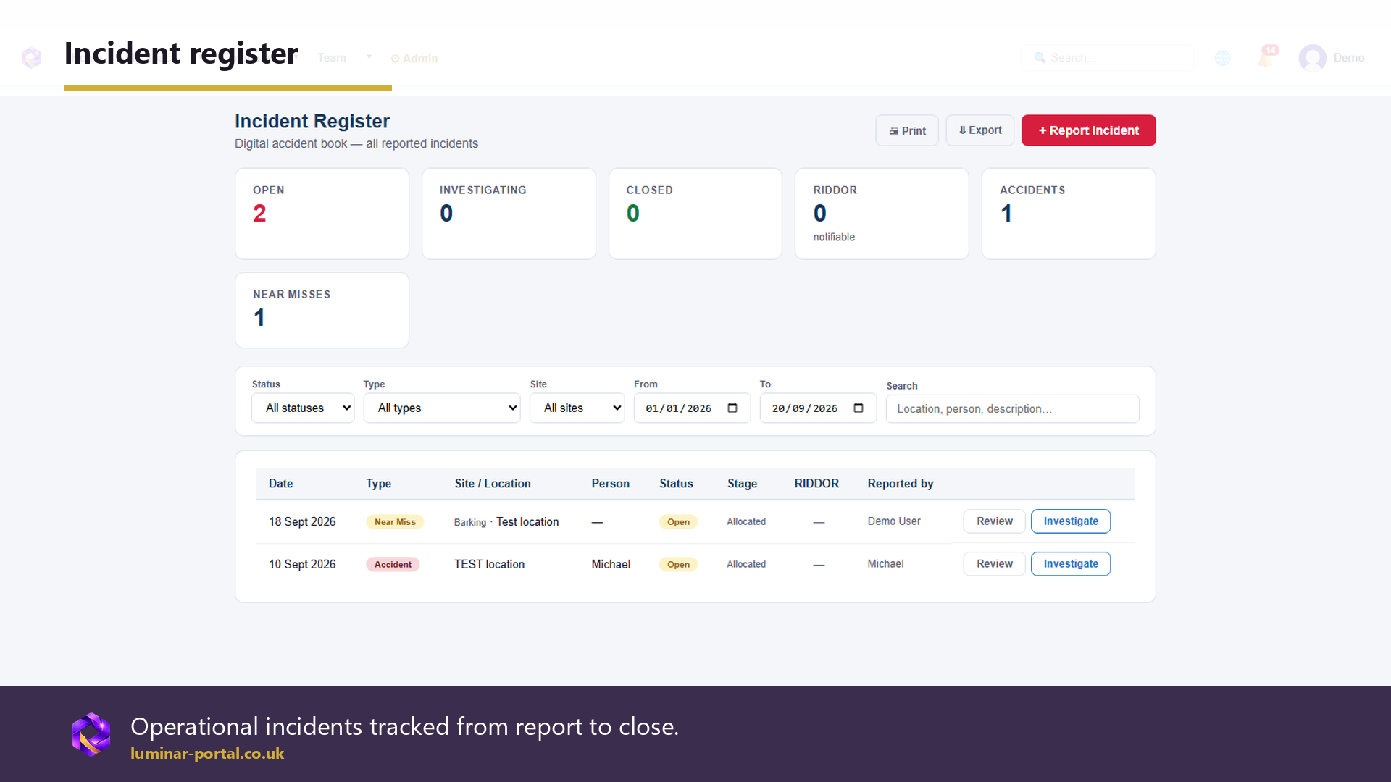Select the CLOSED stat card

coord(695,214)
